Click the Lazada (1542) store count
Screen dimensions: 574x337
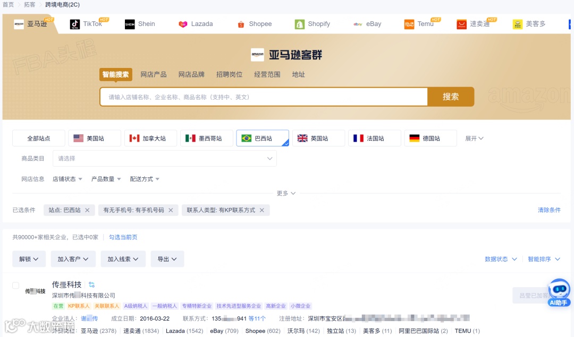(184, 331)
